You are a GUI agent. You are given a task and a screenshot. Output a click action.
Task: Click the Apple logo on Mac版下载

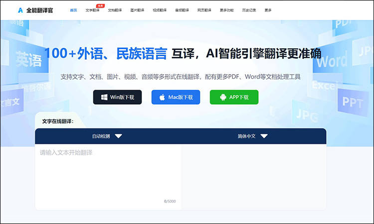[x=162, y=98]
